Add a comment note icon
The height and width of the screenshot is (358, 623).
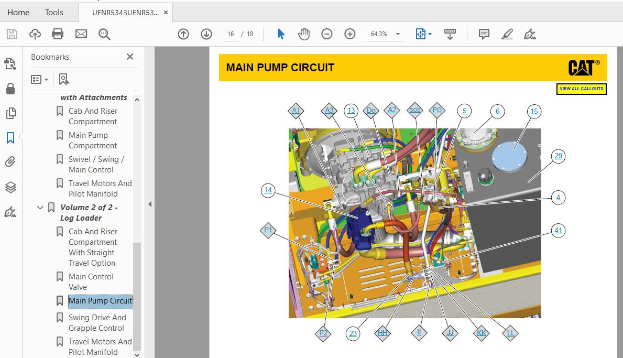click(484, 34)
